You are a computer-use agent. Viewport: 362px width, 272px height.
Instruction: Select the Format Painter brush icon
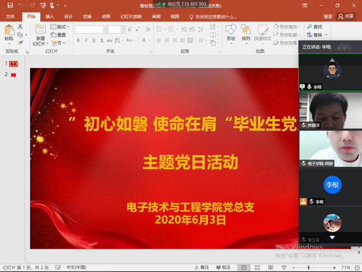tap(20, 42)
